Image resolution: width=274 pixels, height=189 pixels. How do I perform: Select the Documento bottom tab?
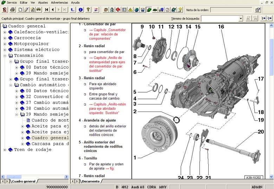point(91,181)
